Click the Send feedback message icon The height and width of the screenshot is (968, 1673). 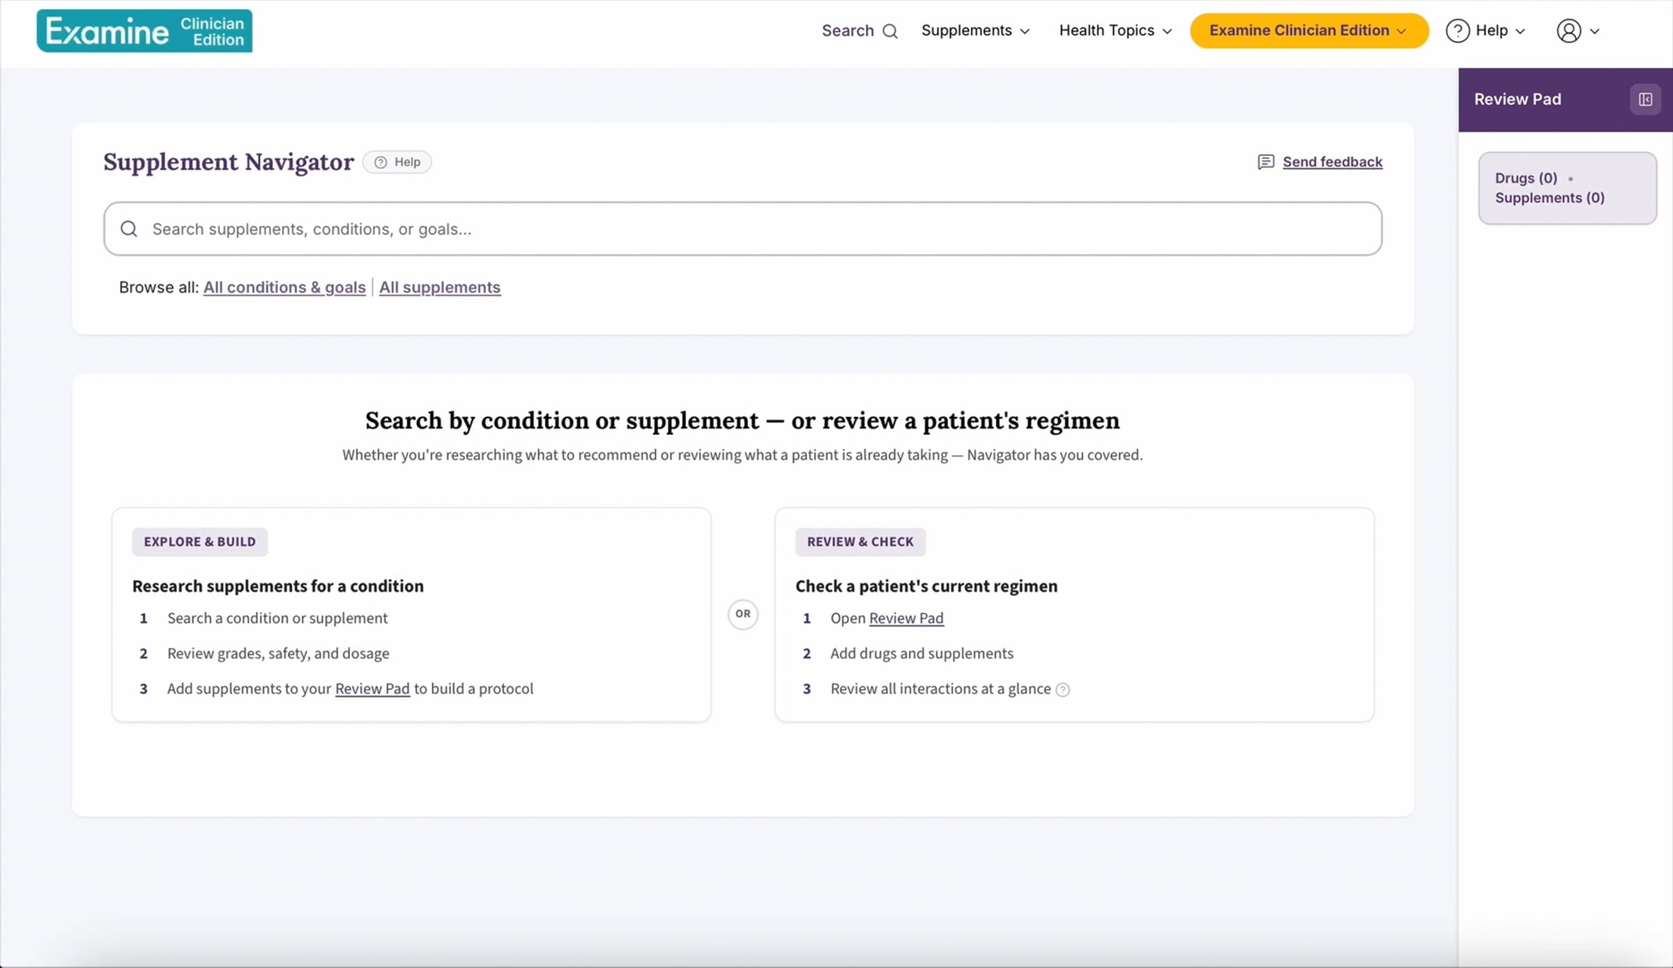click(x=1266, y=162)
